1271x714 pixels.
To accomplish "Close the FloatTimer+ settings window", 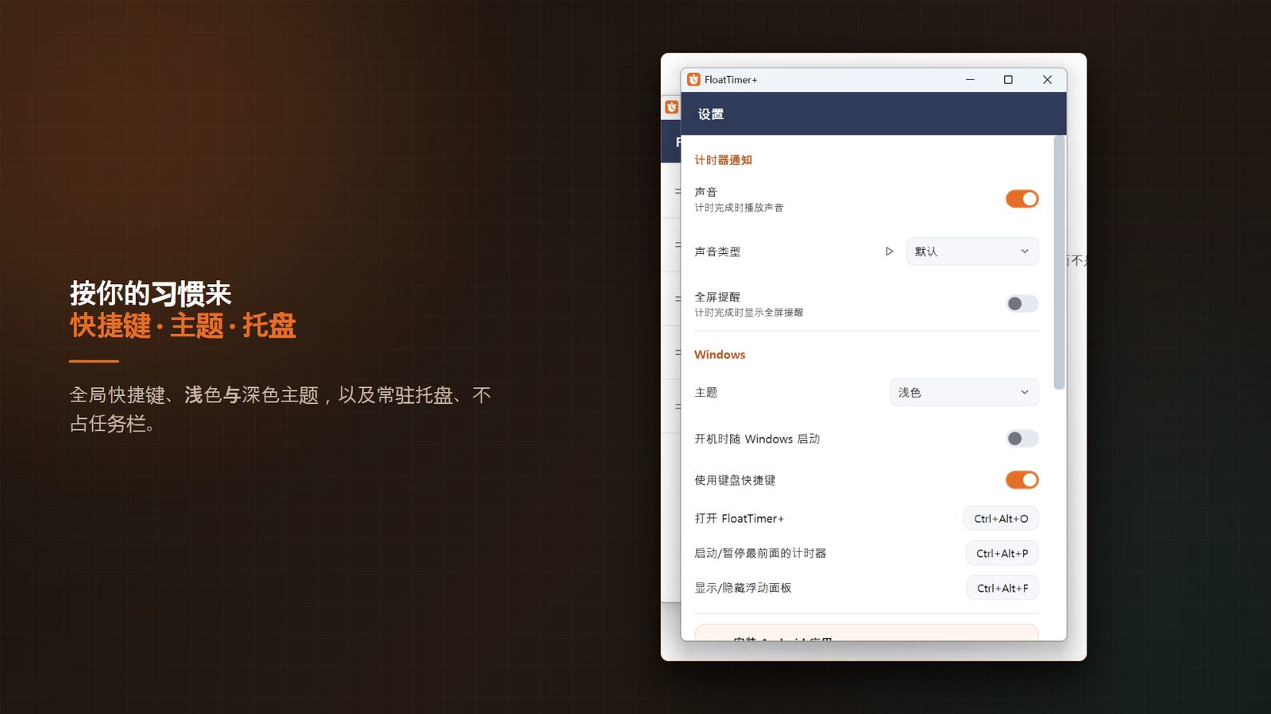I will (1047, 79).
